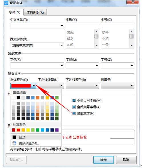This screenshot has width=143, height=168.
Task: Select the black Automatic color icon
Action: pyautogui.click(x=14, y=137)
